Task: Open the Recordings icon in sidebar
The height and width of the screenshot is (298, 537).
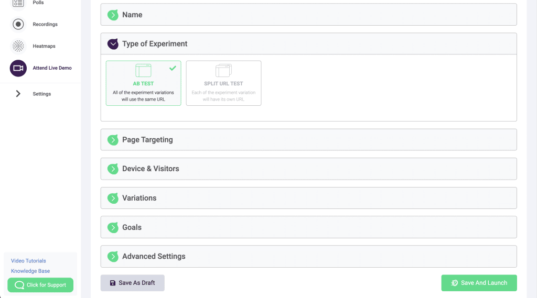Action: click(x=18, y=24)
